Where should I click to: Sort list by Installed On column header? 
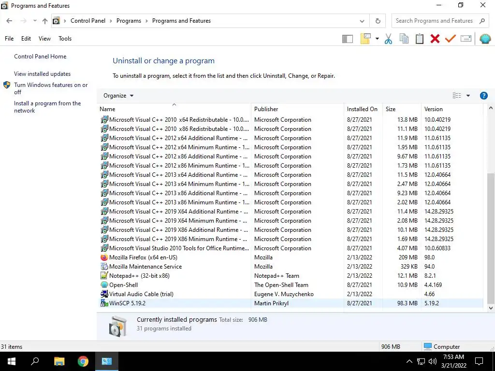(x=363, y=109)
